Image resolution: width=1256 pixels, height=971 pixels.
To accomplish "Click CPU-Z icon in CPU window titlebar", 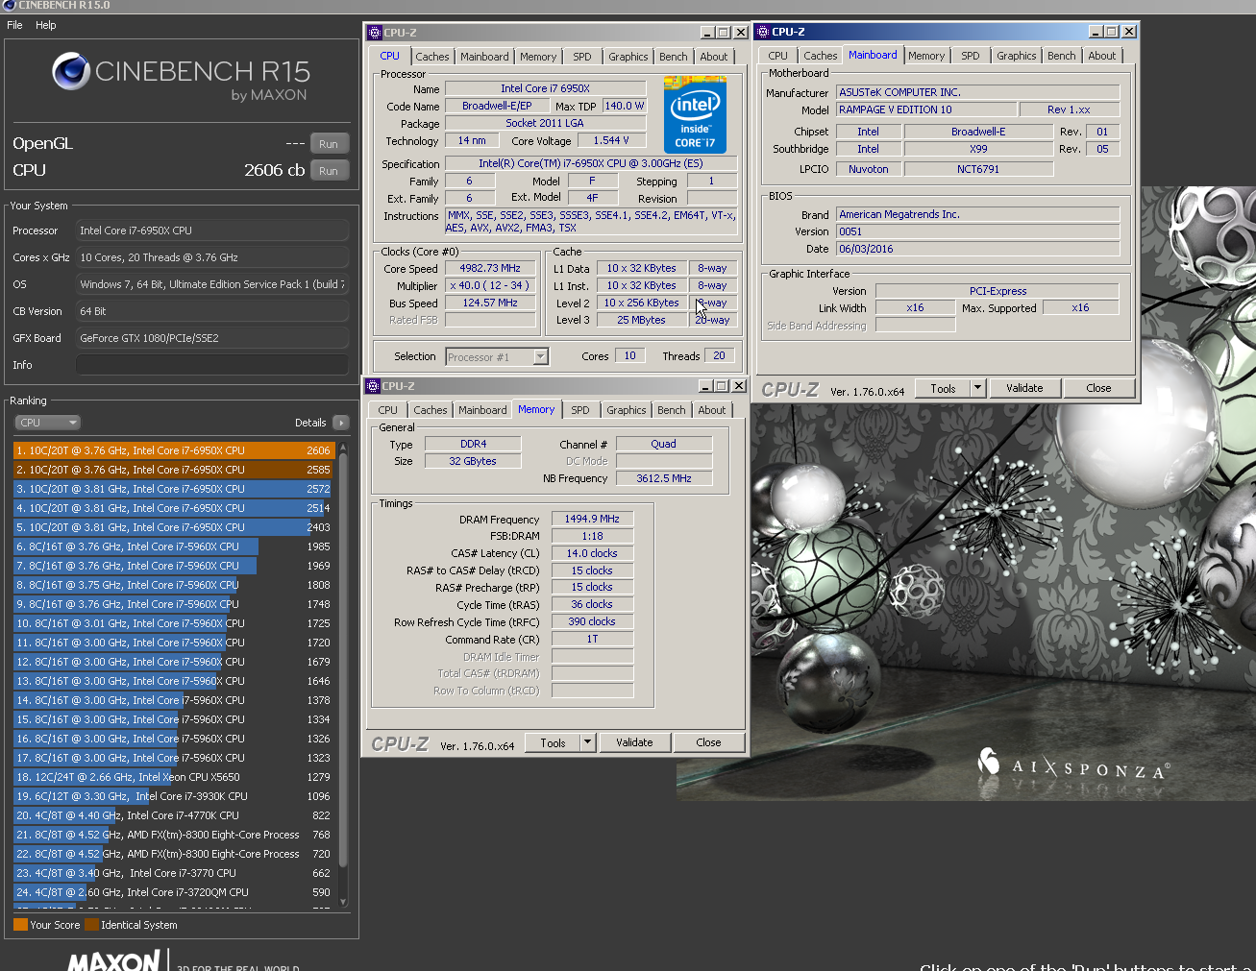I will tap(375, 32).
